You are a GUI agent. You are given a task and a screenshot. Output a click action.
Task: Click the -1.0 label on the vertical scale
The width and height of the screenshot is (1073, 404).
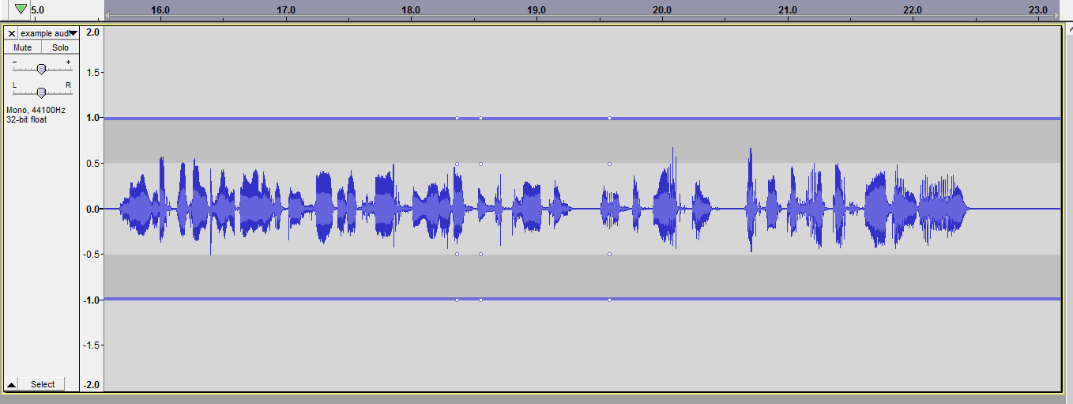[x=92, y=300]
